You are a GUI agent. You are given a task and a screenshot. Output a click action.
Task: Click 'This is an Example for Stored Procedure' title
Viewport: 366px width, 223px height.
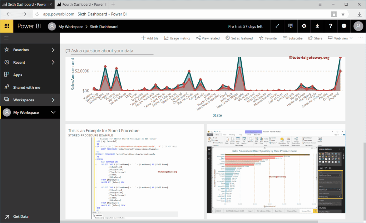coord(104,131)
